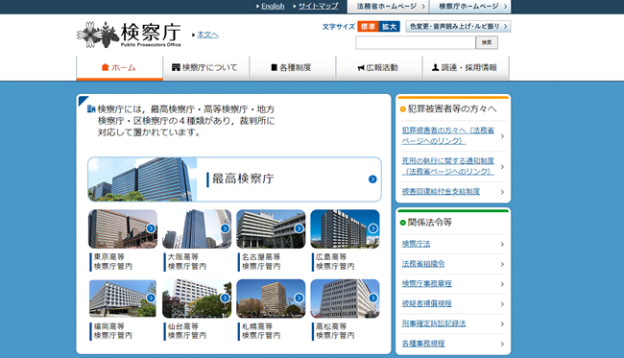The image size is (624, 358).
Task: Open the 各種制度 menu tab
Action: pyautogui.click(x=293, y=68)
